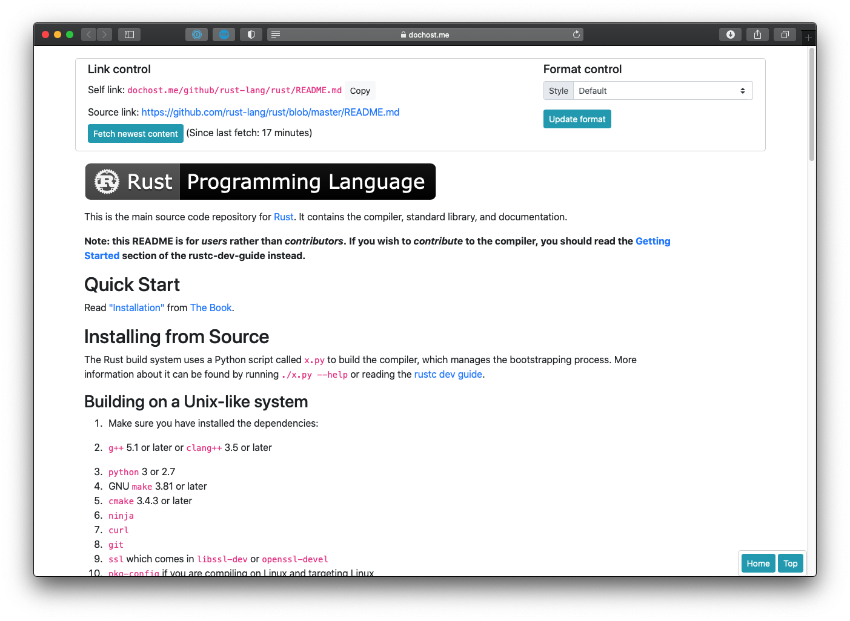Click the "git" list item
Viewport: 850px width, 621px height.
(116, 545)
